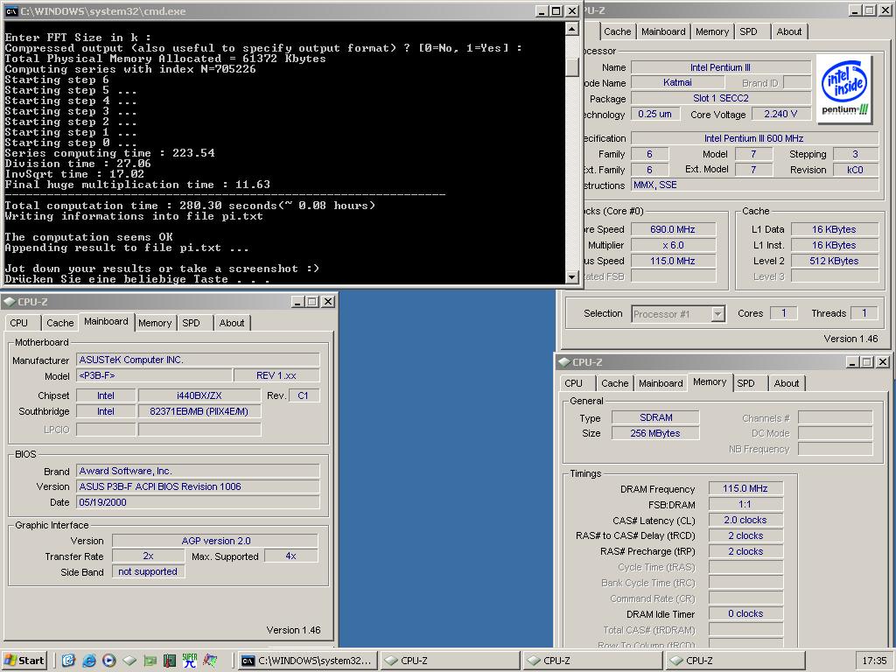Click the Memory CPU-Z window title icon

pos(564,361)
